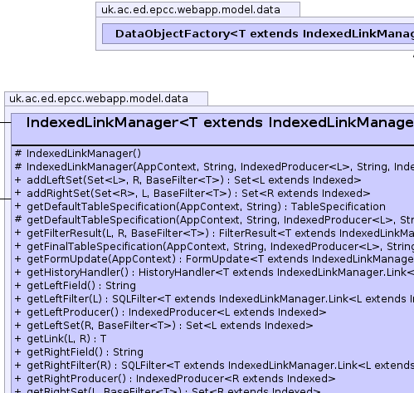414x393 pixels.
Task: Select the addRightSet method line
Action: coord(192,194)
